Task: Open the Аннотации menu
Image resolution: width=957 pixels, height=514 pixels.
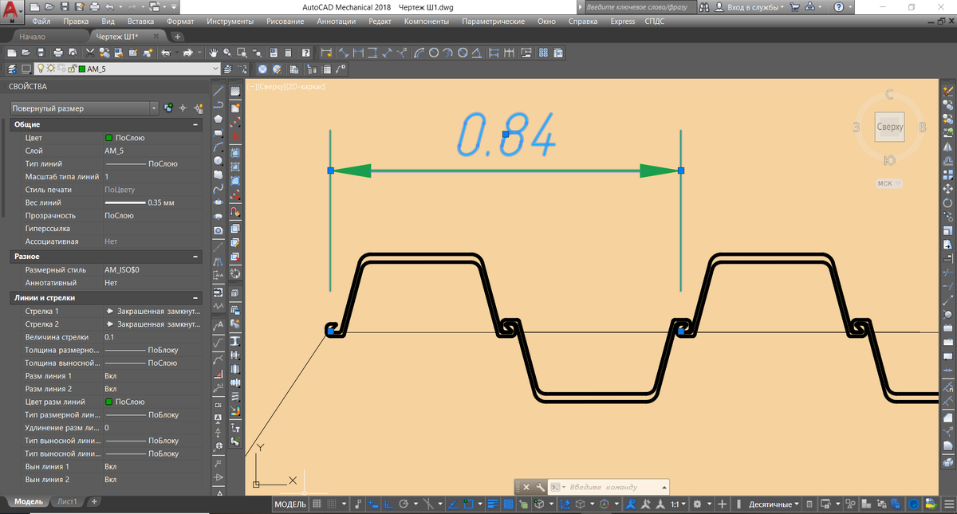Action: (x=336, y=22)
